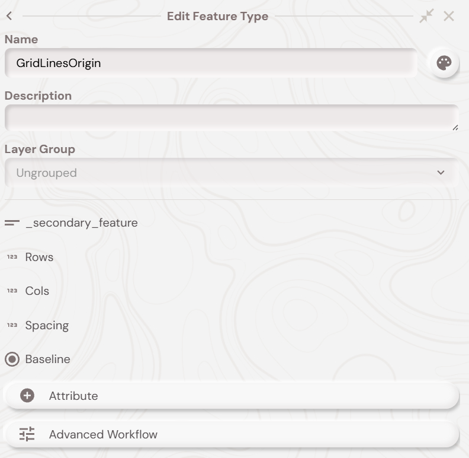Go back using the left chevron
The width and height of the screenshot is (469, 458).
click(9, 16)
